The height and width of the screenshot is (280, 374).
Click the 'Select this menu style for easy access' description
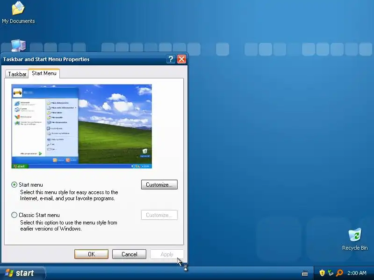click(x=69, y=195)
